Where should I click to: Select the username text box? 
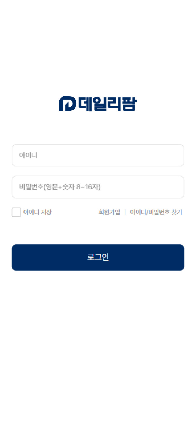[98, 155]
